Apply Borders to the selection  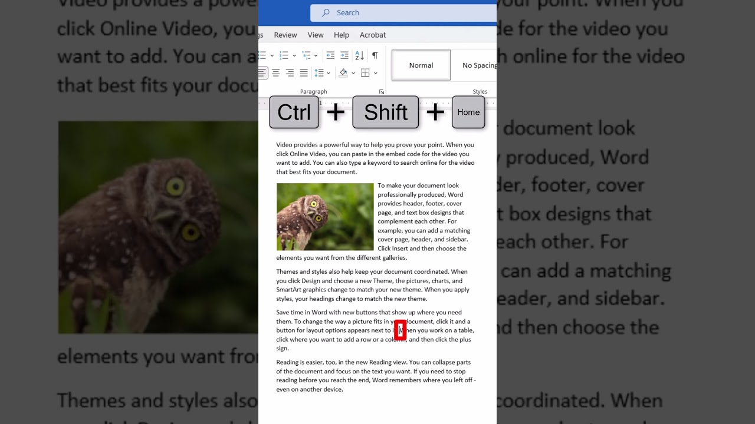point(365,73)
